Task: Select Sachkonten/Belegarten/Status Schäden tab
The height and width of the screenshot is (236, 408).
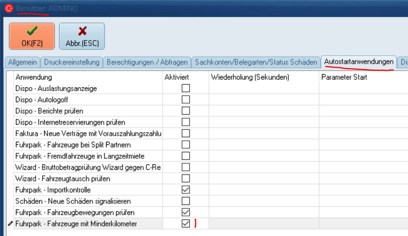Action: coord(256,62)
